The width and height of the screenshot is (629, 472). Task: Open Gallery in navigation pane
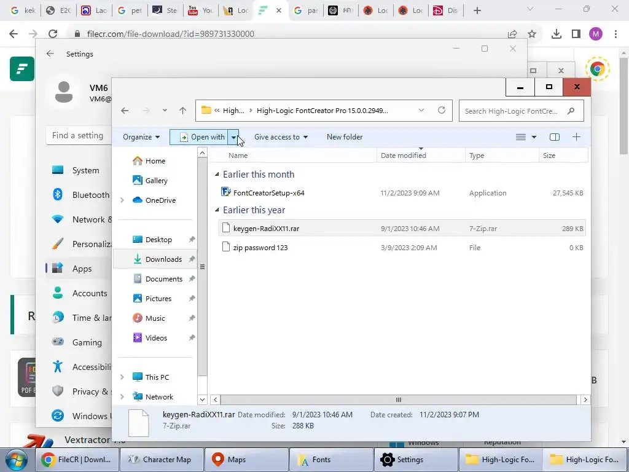[x=156, y=181]
